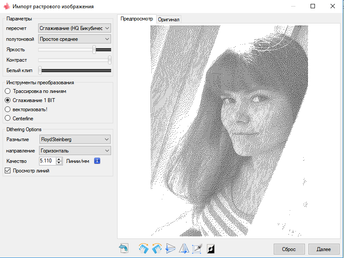The image size is (344, 258).
Task: Invert image colors with black-white icon
Action: [x=211, y=249]
